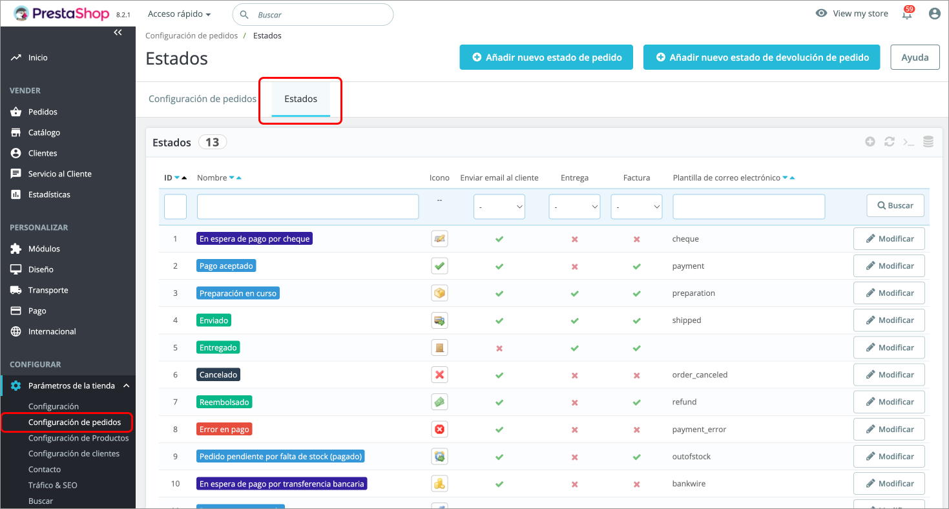Click the account profile icon
The height and width of the screenshot is (509, 949).
[x=934, y=13]
